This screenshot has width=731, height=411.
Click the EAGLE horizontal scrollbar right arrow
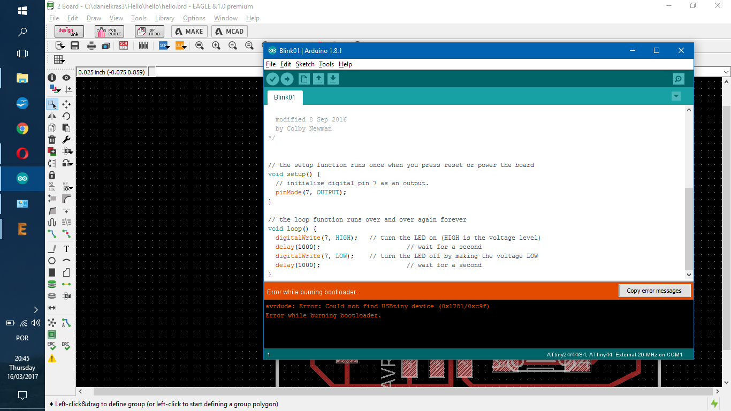(717, 392)
